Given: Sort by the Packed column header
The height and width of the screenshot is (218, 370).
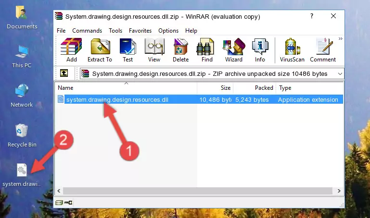Looking at the screenshot, I should (255, 88).
